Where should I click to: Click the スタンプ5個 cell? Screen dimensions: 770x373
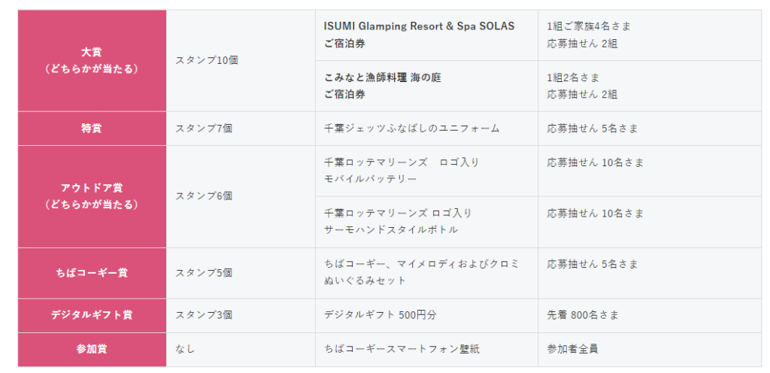pyautogui.click(x=241, y=273)
